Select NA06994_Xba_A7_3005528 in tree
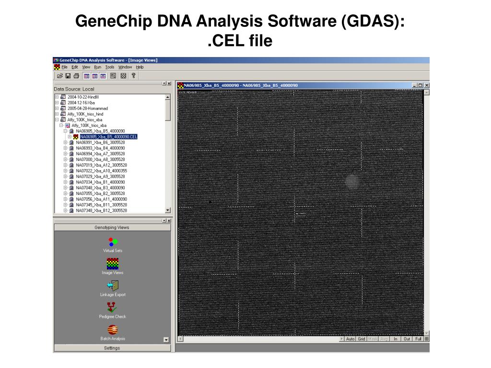The image size is (491, 368). pyautogui.click(x=100, y=154)
